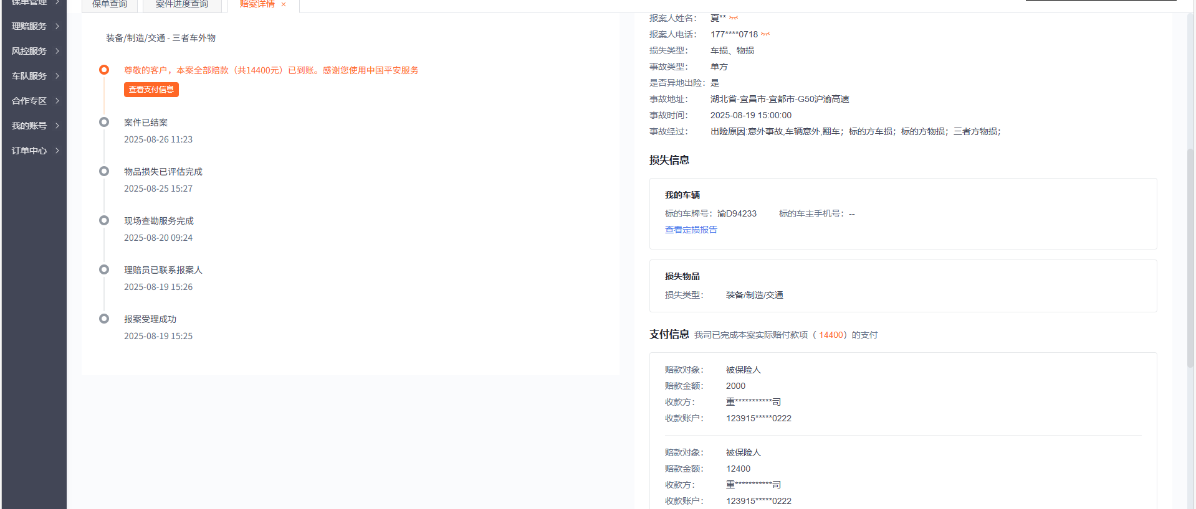Click the 物品损失已评估完成 timeline node
The height and width of the screenshot is (509, 1196).
(x=104, y=171)
